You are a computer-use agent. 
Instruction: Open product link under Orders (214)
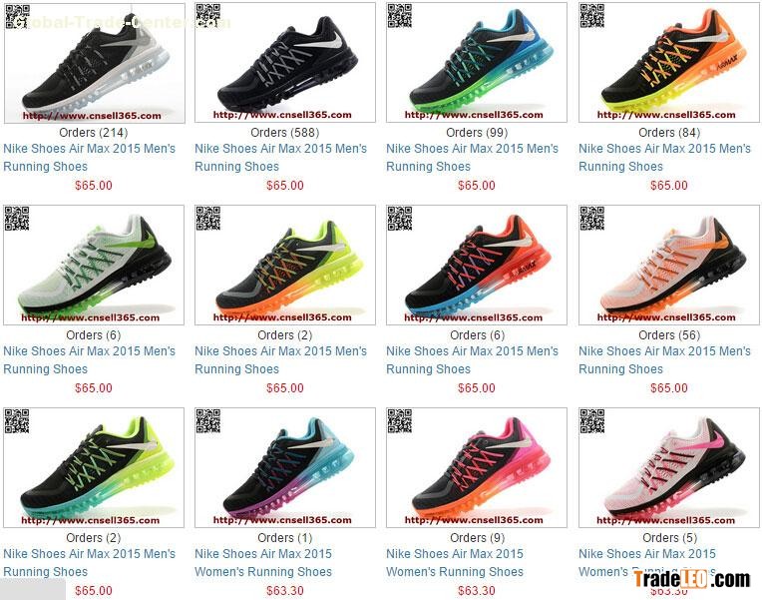90,158
